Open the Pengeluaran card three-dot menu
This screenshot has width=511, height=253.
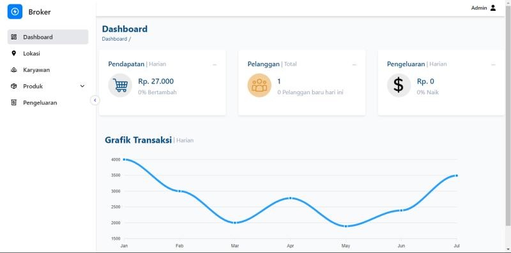[493, 65]
